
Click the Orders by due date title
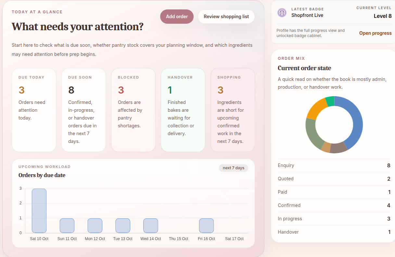tap(42, 175)
